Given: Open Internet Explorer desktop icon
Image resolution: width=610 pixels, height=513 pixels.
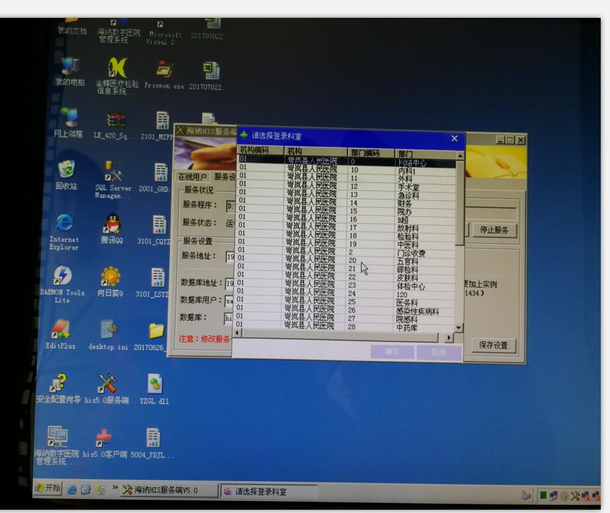Looking at the screenshot, I should pyautogui.click(x=64, y=224).
